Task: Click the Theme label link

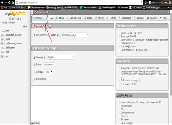Action: [x=38, y=64]
